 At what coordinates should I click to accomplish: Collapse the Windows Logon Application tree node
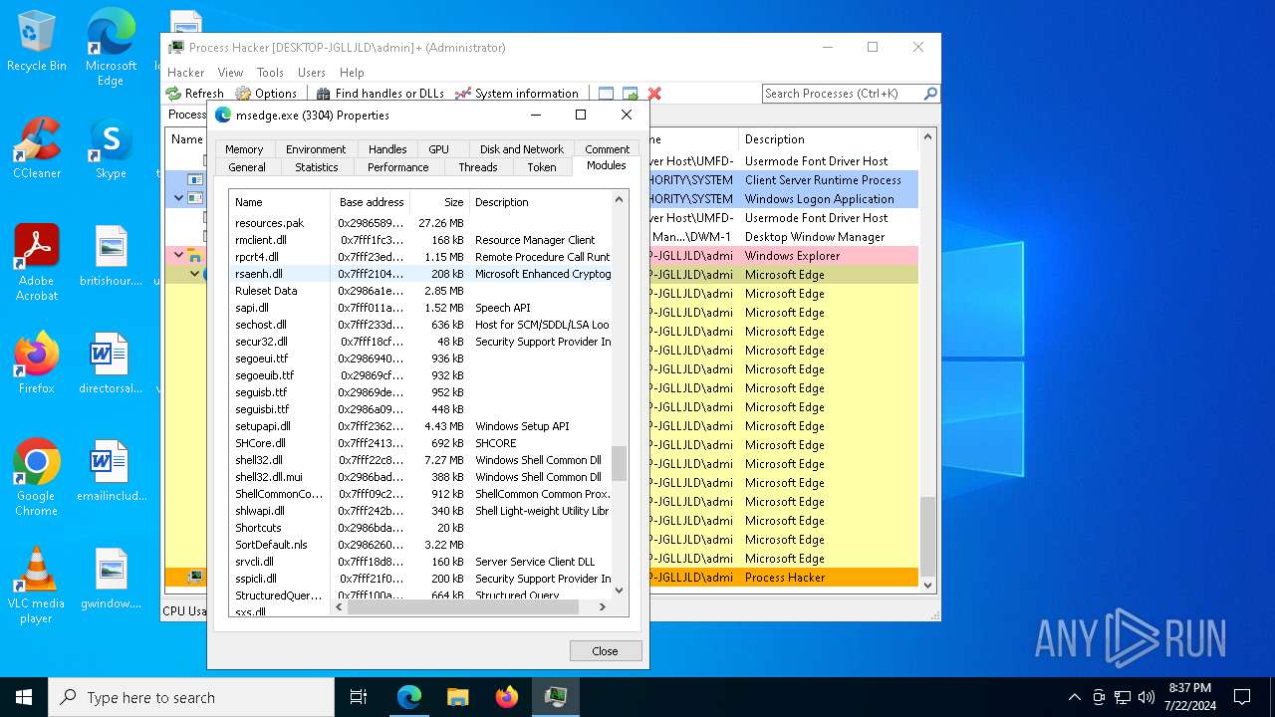pos(179,199)
